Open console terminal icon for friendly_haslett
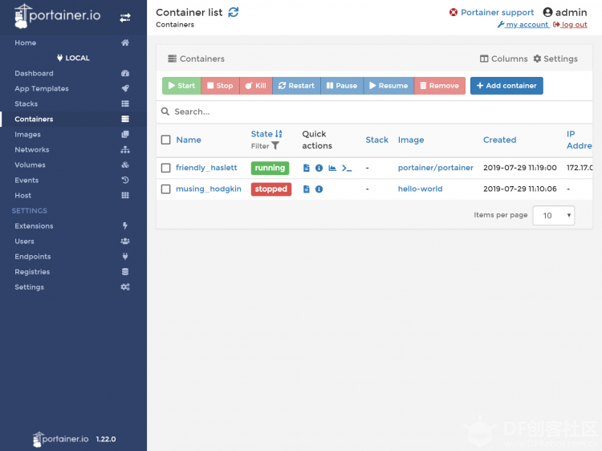The width and height of the screenshot is (602, 451). (347, 168)
